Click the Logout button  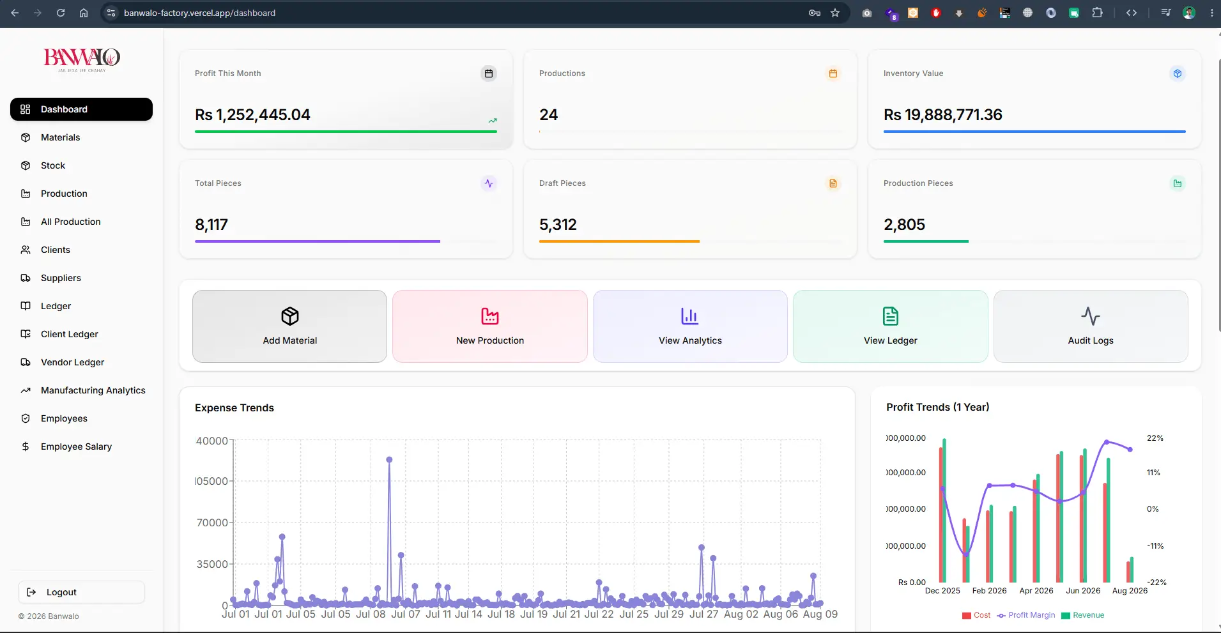pos(81,592)
